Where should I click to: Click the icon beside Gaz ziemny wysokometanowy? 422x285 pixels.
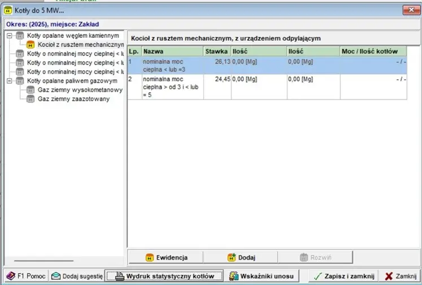pyautogui.click(x=31, y=90)
